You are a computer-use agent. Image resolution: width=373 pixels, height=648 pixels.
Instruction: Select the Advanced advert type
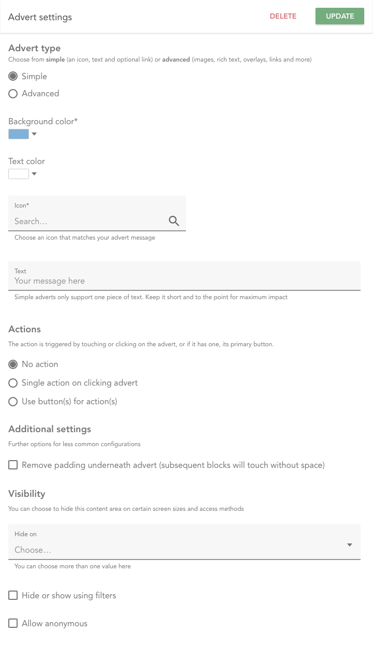13,94
